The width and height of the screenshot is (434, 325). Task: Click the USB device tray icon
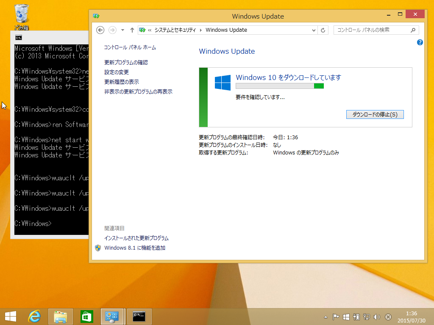coord(356,317)
